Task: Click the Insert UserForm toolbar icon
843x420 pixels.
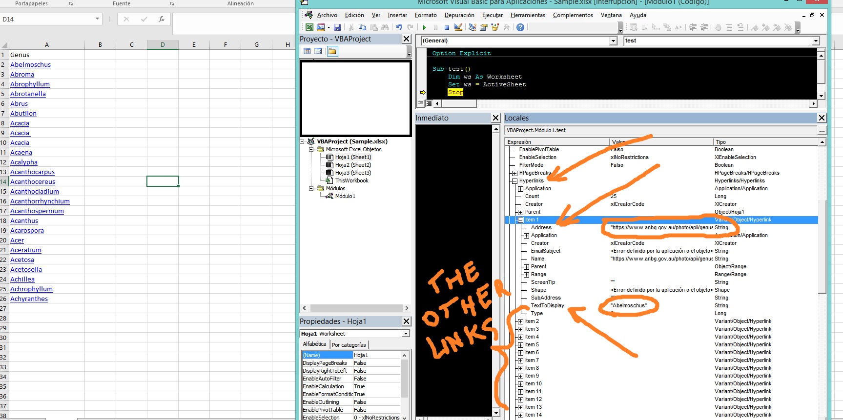Action: [321, 27]
